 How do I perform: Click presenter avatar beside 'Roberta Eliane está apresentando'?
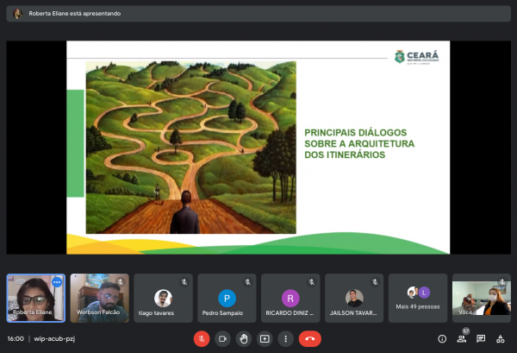click(x=17, y=14)
